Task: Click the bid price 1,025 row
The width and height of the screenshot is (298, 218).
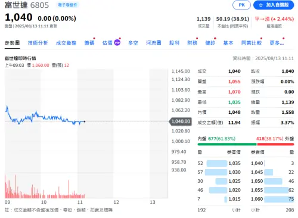Action: click(x=219, y=181)
